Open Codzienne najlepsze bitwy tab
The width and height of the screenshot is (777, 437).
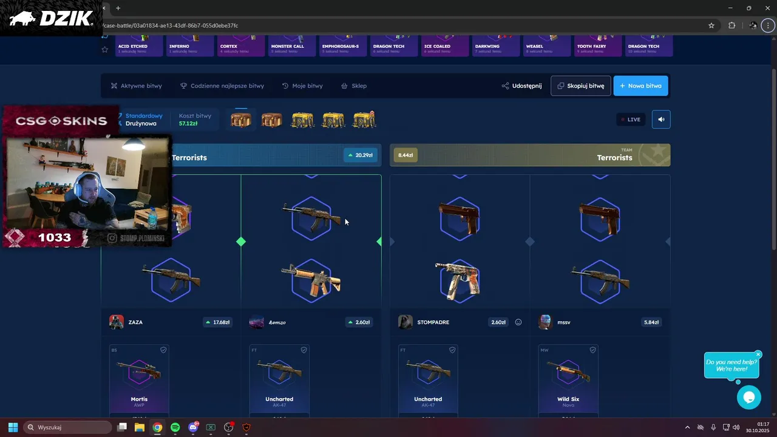click(222, 86)
